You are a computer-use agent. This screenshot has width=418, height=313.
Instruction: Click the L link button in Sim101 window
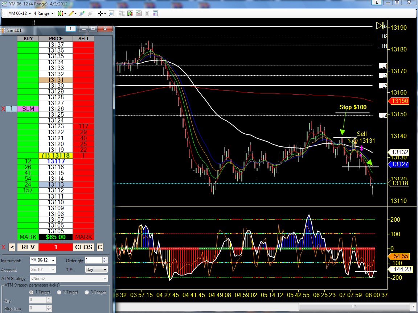[x=71, y=29]
